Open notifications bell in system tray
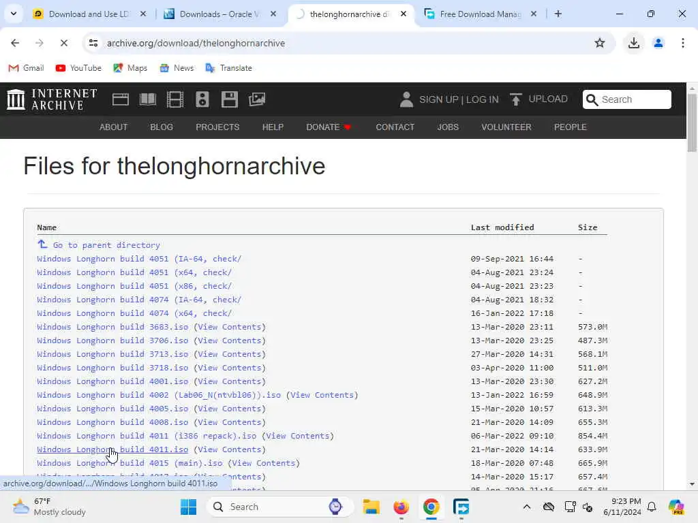 click(x=652, y=507)
